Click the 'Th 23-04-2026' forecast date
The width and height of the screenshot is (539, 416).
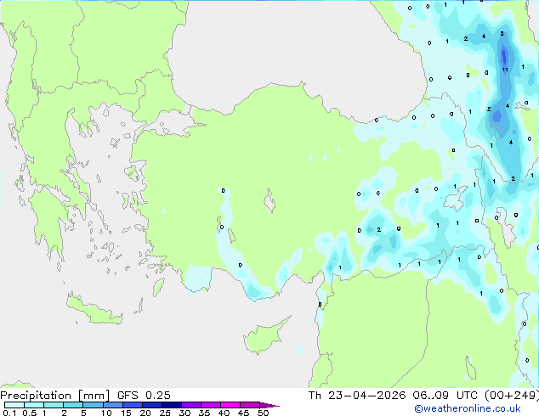[x=357, y=396]
